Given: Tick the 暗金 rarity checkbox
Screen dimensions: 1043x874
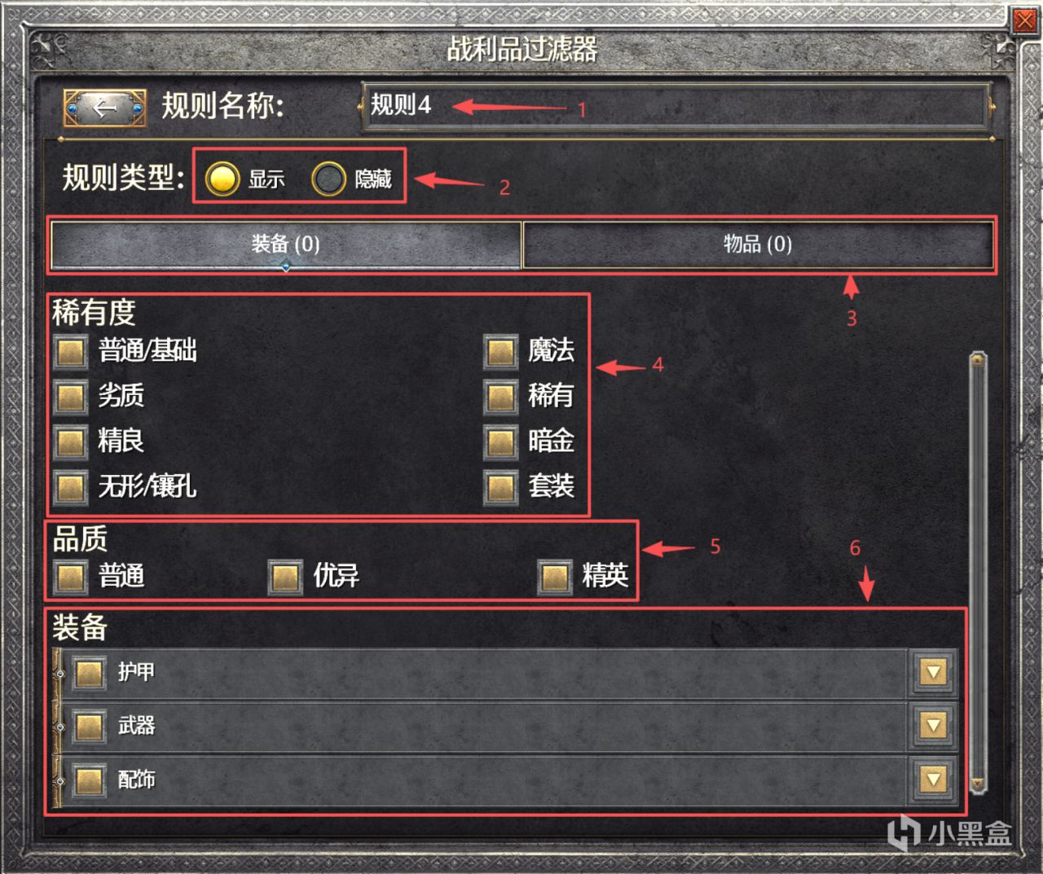Looking at the screenshot, I should pos(500,442).
